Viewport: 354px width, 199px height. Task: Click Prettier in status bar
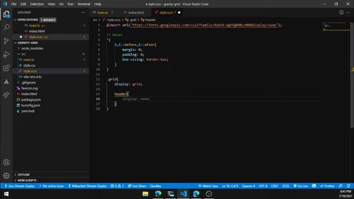point(327,186)
